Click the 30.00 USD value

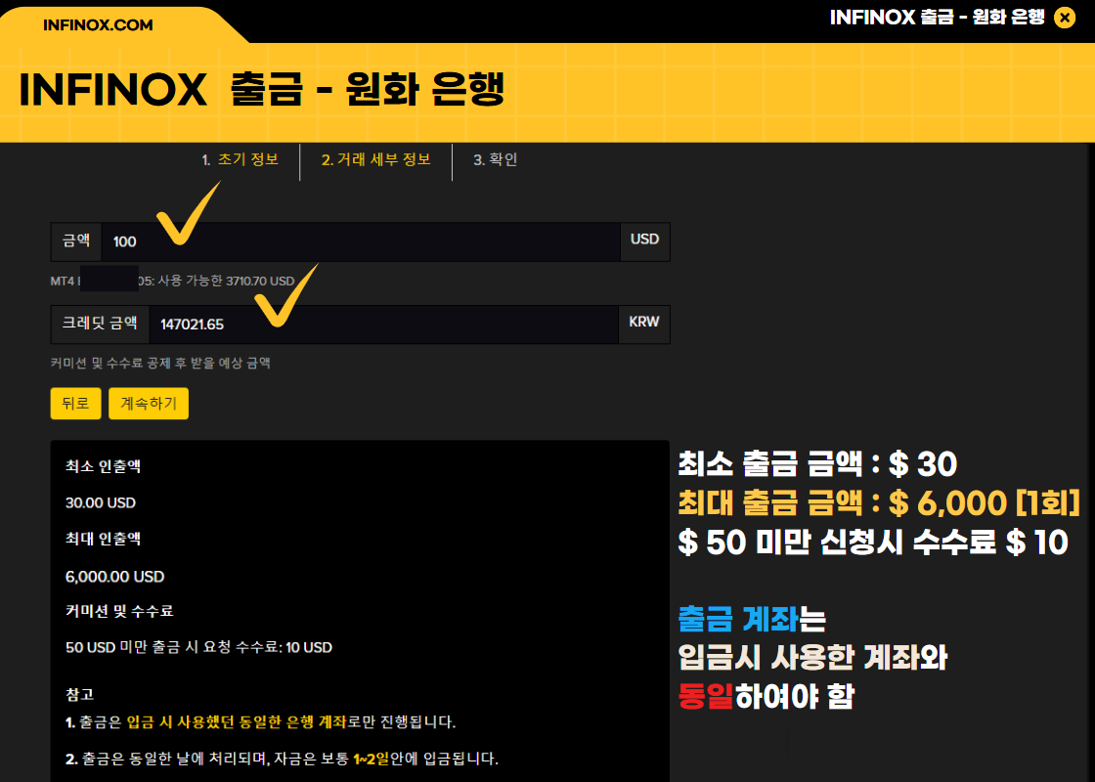click(x=101, y=502)
